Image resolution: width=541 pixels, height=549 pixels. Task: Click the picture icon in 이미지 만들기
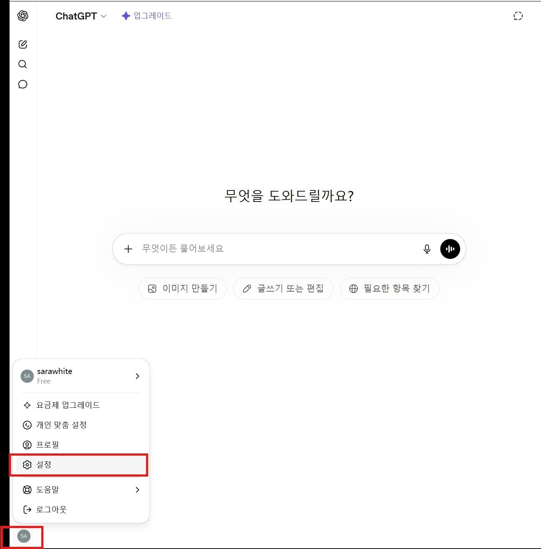tap(152, 289)
